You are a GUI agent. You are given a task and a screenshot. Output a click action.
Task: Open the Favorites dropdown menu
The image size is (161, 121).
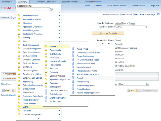[7, 2]
